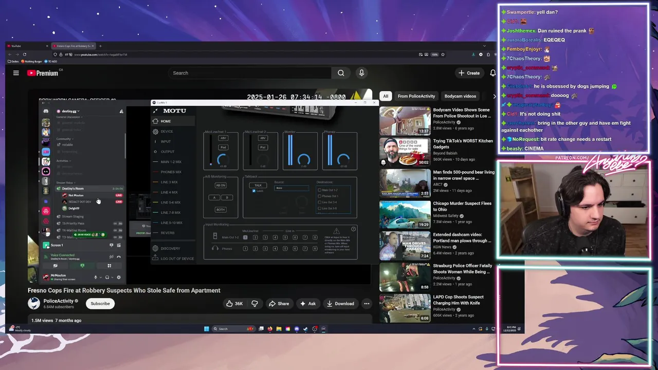Mute Discord microphone icon
The height and width of the screenshot is (370, 658).
[96, 277]
